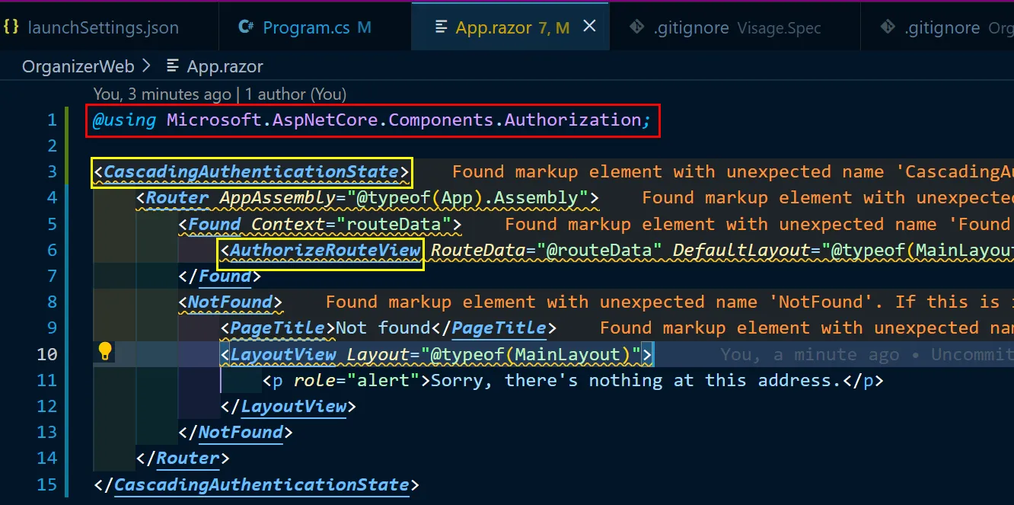Expand the App.razor breadcrumb item

pos(225,66)
